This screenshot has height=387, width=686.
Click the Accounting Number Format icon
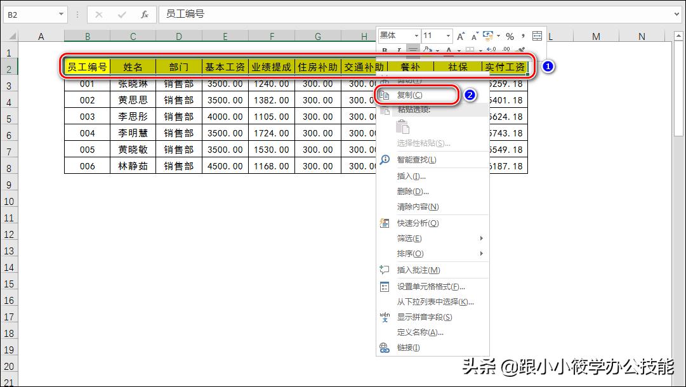[488, 35]
